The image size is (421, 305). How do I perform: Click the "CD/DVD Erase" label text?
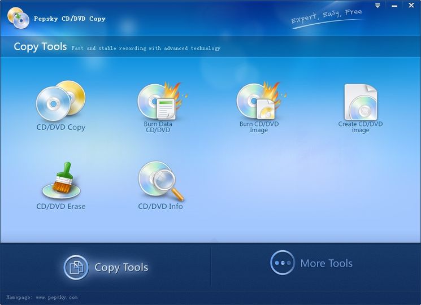click(61, 206)
